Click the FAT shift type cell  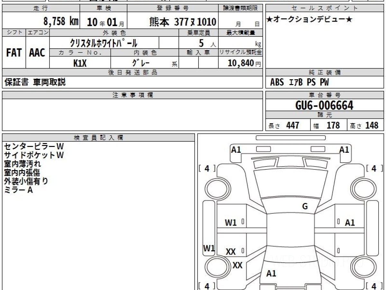tap(14, 53)
